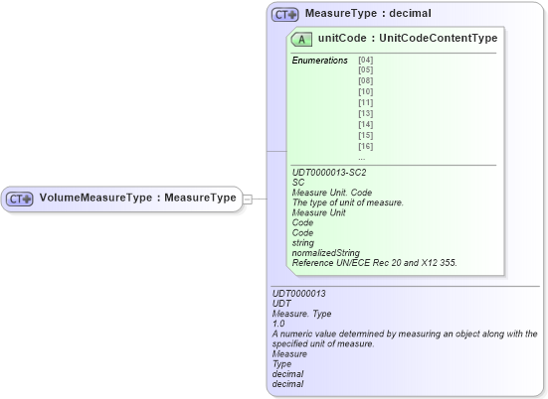The width and height of the screenshot is (548, 399).
Task: Click the Measure Unit. Code line
Action: click(x=332, y=193)
